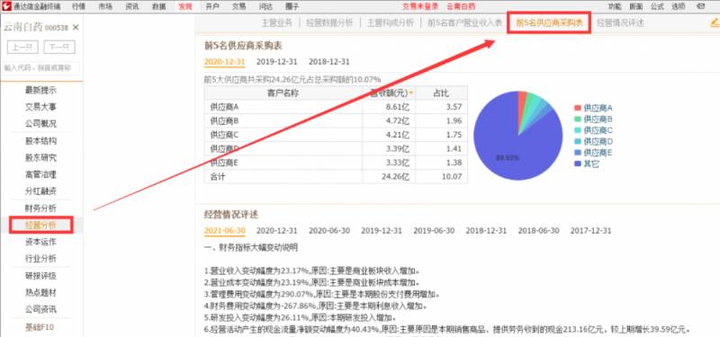Open the 功能 menu at top right
The height and width of the screenshot is (337, 720).
pyautogui.click(x=615, y=6)
